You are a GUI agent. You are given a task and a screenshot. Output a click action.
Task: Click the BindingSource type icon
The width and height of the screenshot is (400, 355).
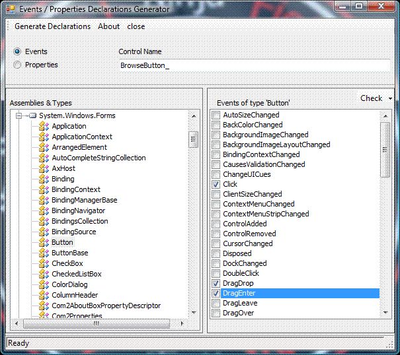tap(44, 232)
